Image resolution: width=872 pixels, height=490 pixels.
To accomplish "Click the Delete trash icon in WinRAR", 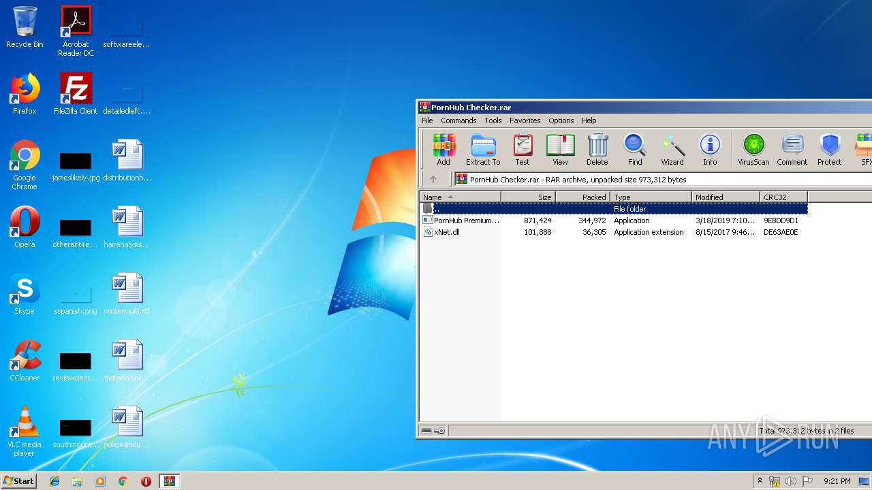I will coord(597,149).
